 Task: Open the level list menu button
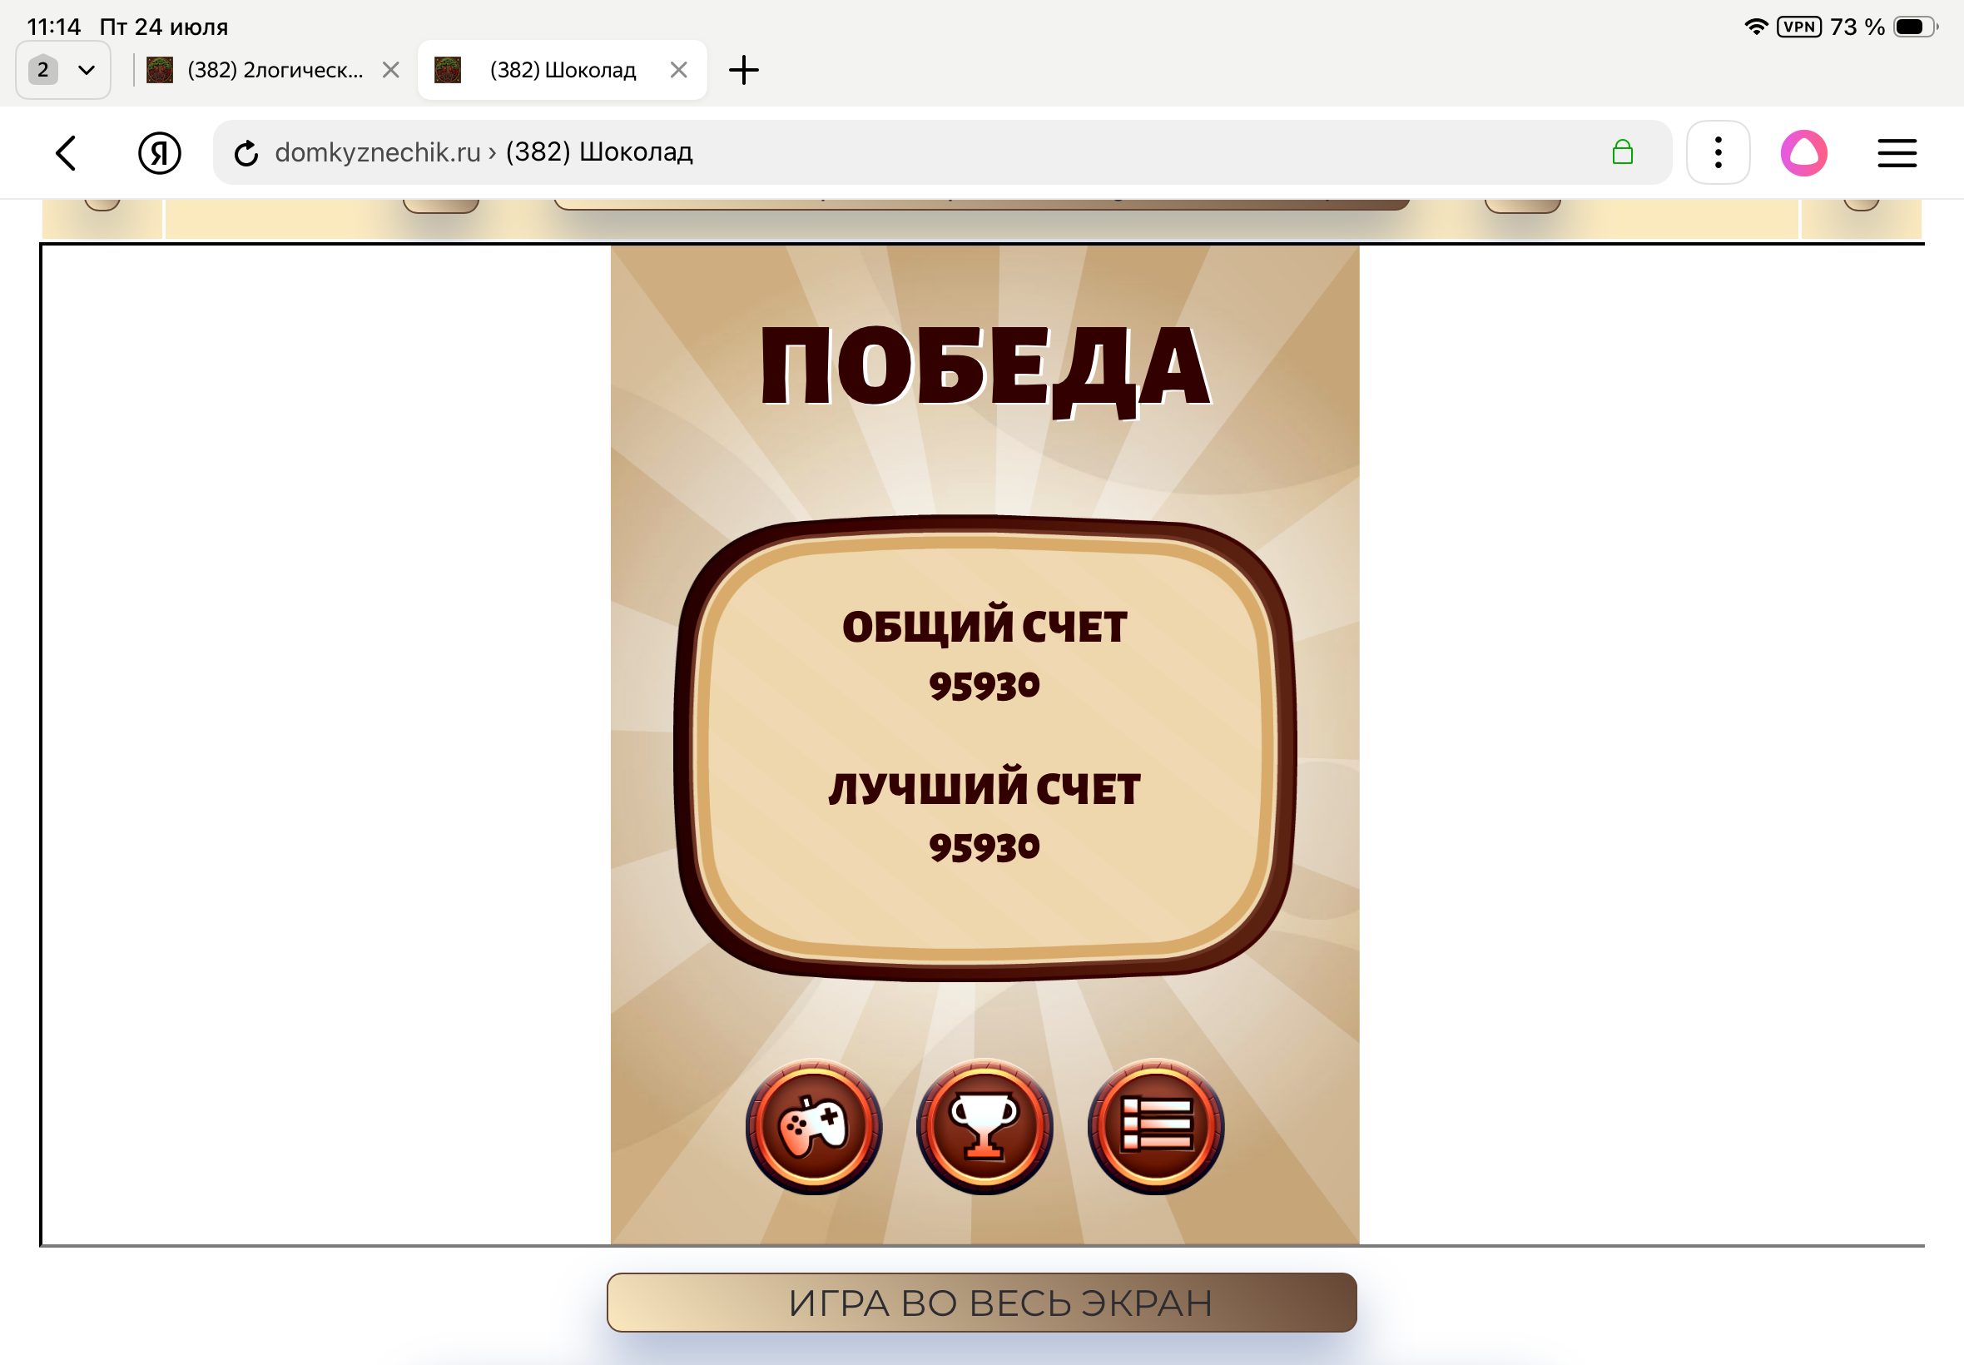point(1156,1125)
